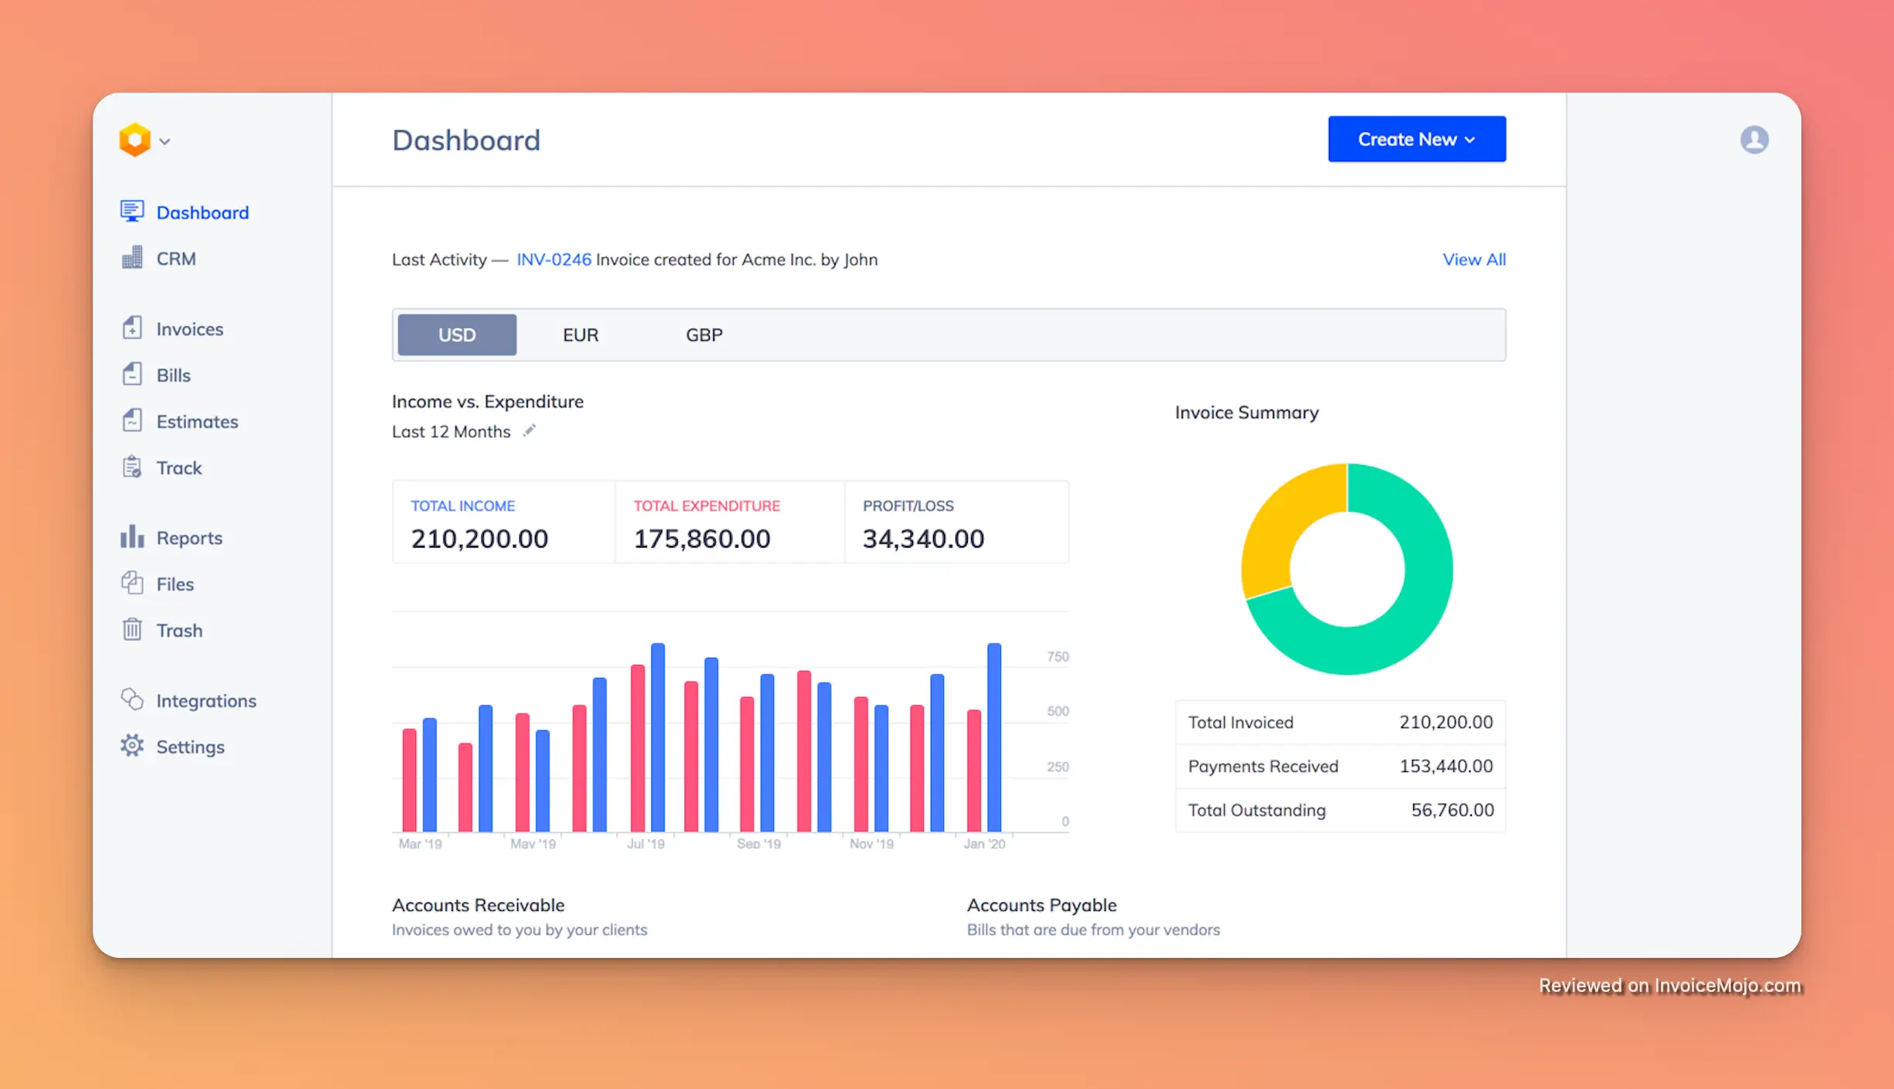Open user profile avatar icon
Image resolution: width=1894 pixels, height=1089 pixels.
tap(1754, 140)
